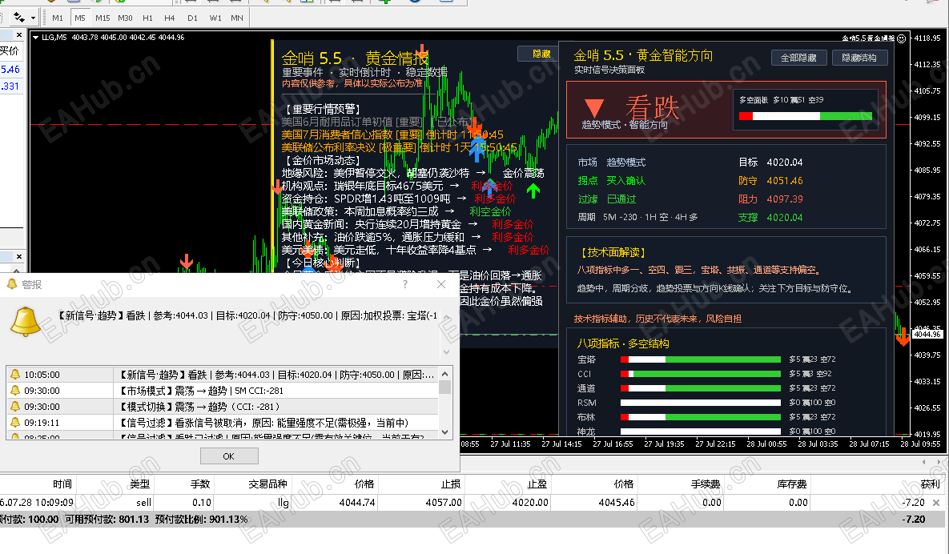Close the left Market Watch panel x

tap(19, 35)
